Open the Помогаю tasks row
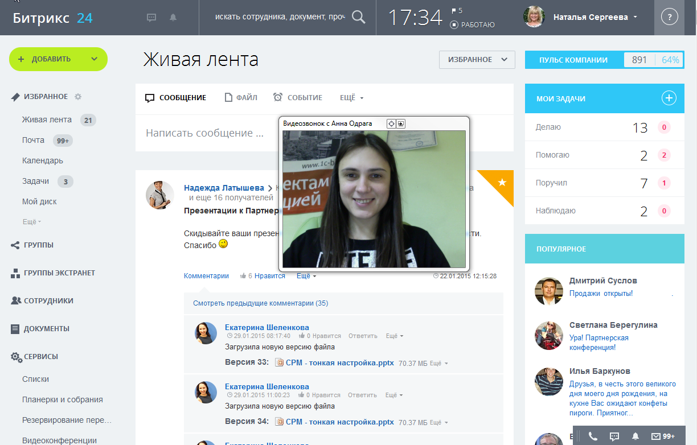The image size is (697, 445). pos(604,155)
